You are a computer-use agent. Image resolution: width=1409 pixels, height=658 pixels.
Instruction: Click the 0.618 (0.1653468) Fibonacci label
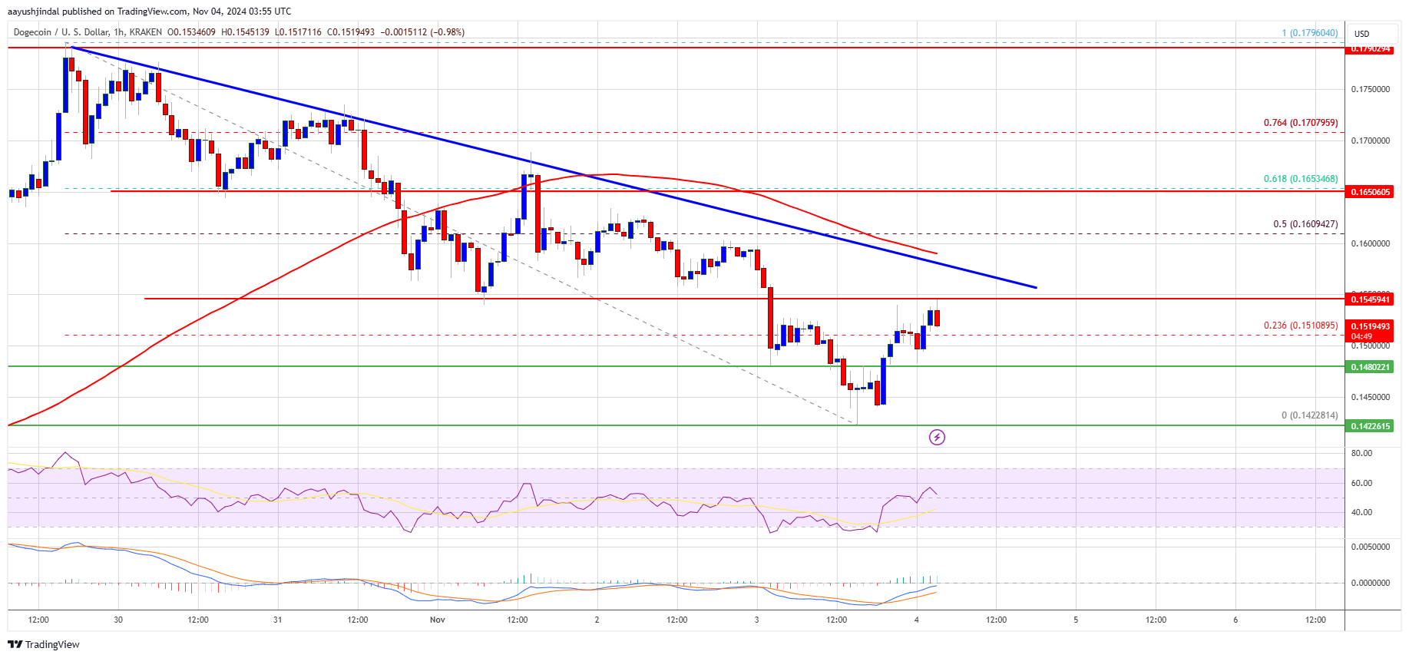(x=1301, y=179)
